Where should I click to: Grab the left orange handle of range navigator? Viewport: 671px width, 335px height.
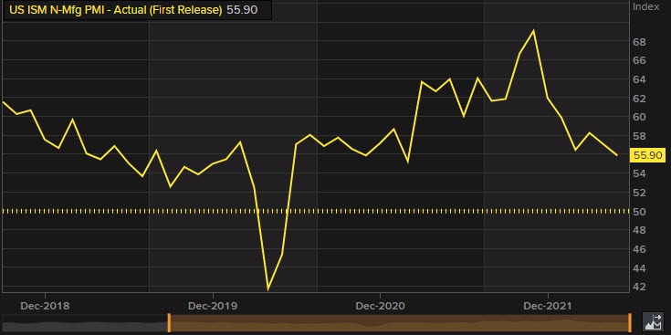pyautogui.click(x=169, y=322)
